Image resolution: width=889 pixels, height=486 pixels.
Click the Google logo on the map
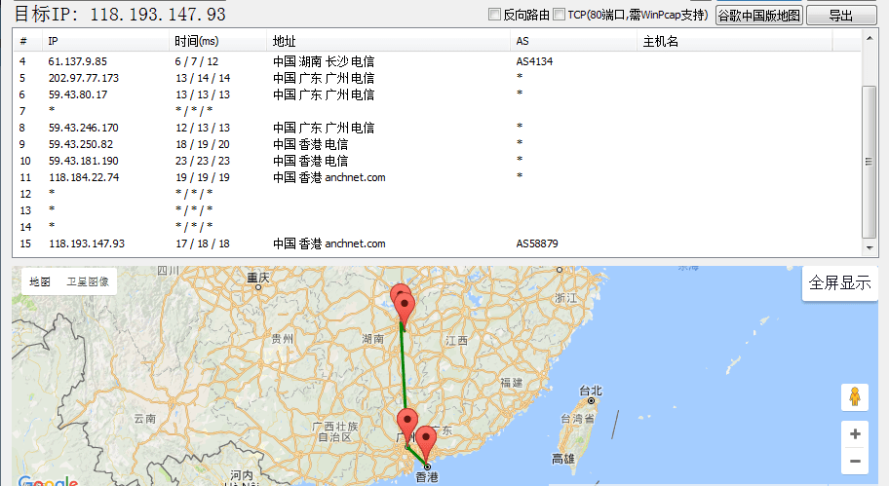coord(47,481)
